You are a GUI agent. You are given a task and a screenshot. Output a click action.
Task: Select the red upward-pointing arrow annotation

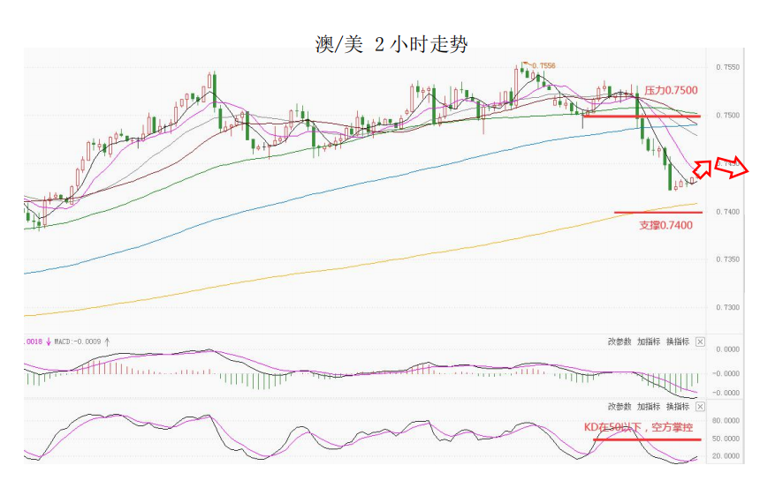click(x=703, y=167)
